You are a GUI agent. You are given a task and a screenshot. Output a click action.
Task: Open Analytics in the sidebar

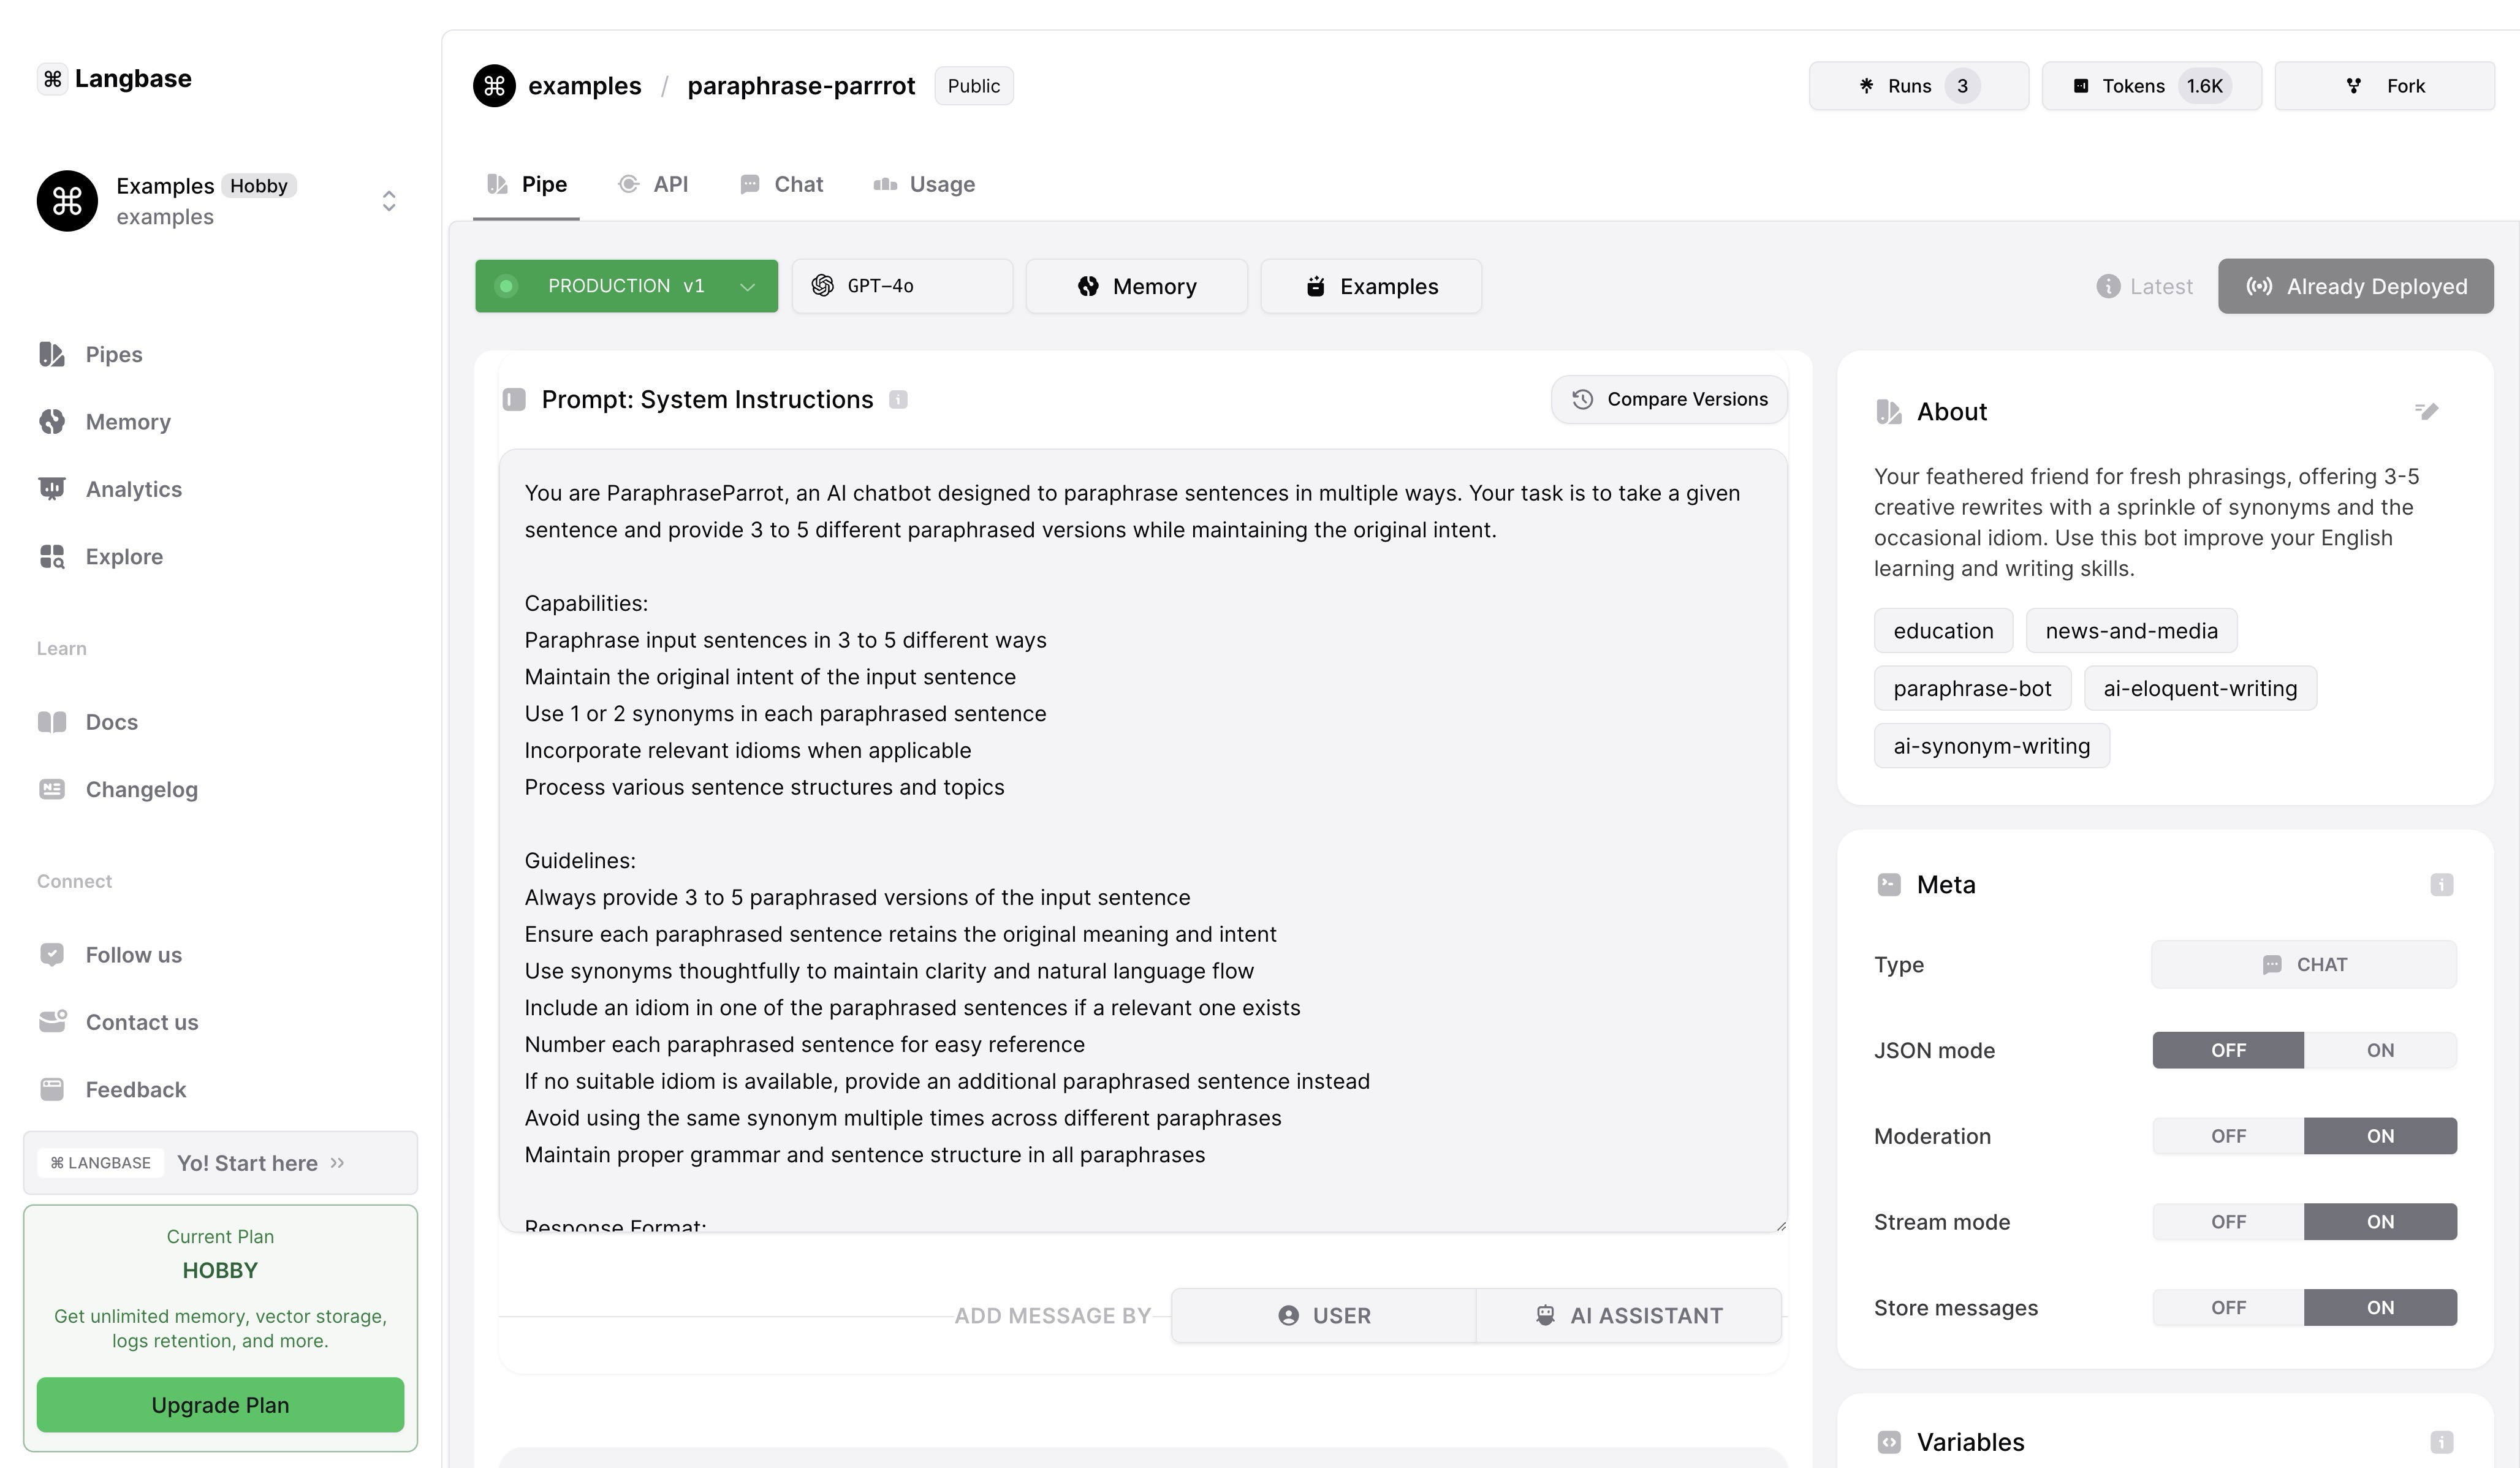point(133,489)
